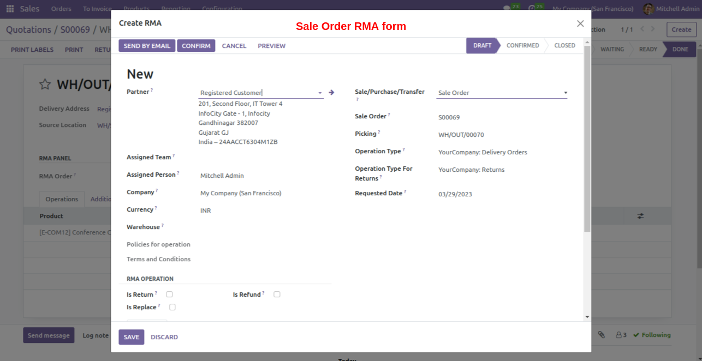Open the messages chat bubble icon

[x=507, y=9]
